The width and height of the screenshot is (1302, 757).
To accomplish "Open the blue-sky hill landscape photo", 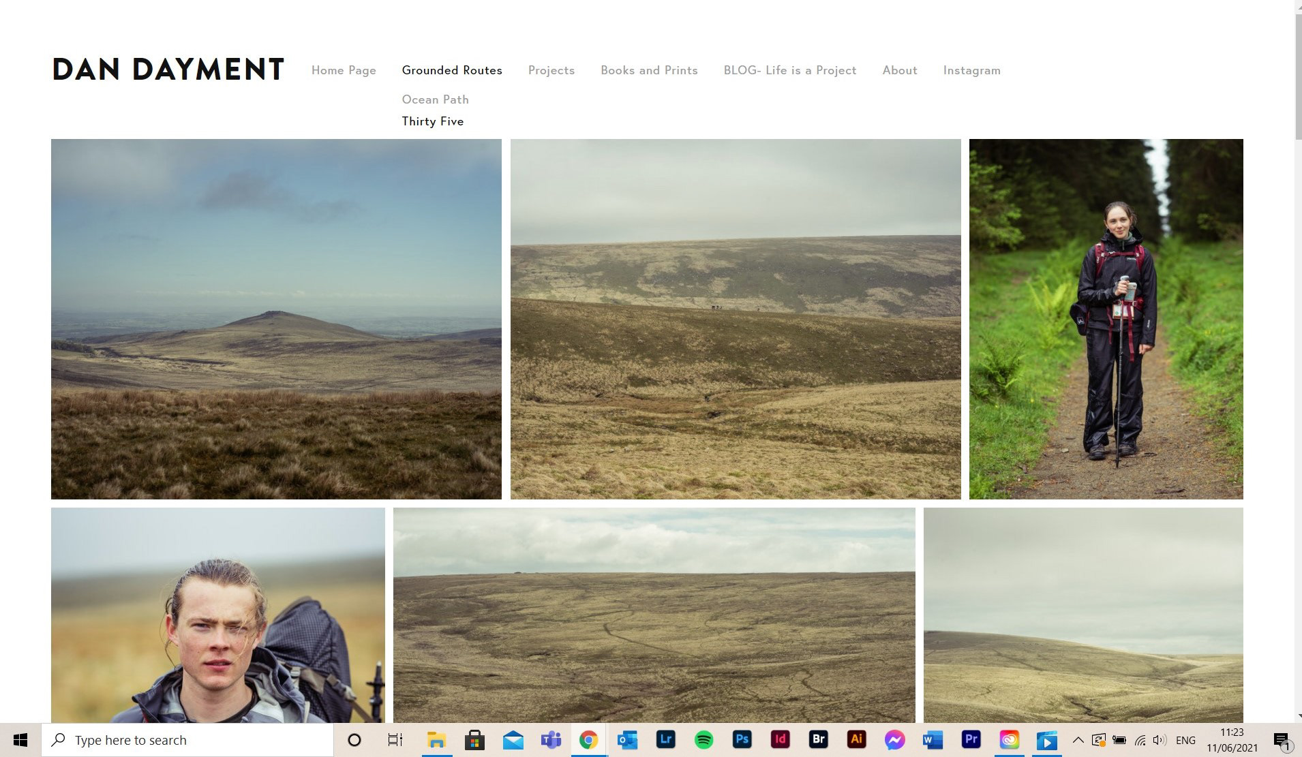I will click(x=276, y=319).
